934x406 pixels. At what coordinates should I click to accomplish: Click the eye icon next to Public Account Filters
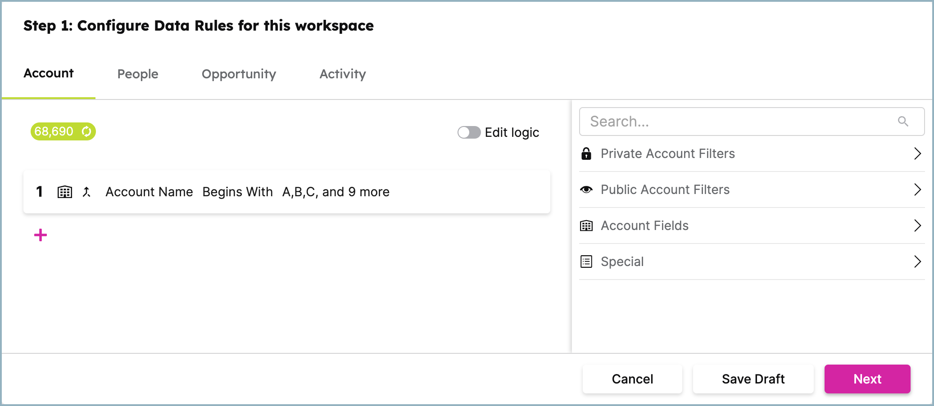point(586,189)
